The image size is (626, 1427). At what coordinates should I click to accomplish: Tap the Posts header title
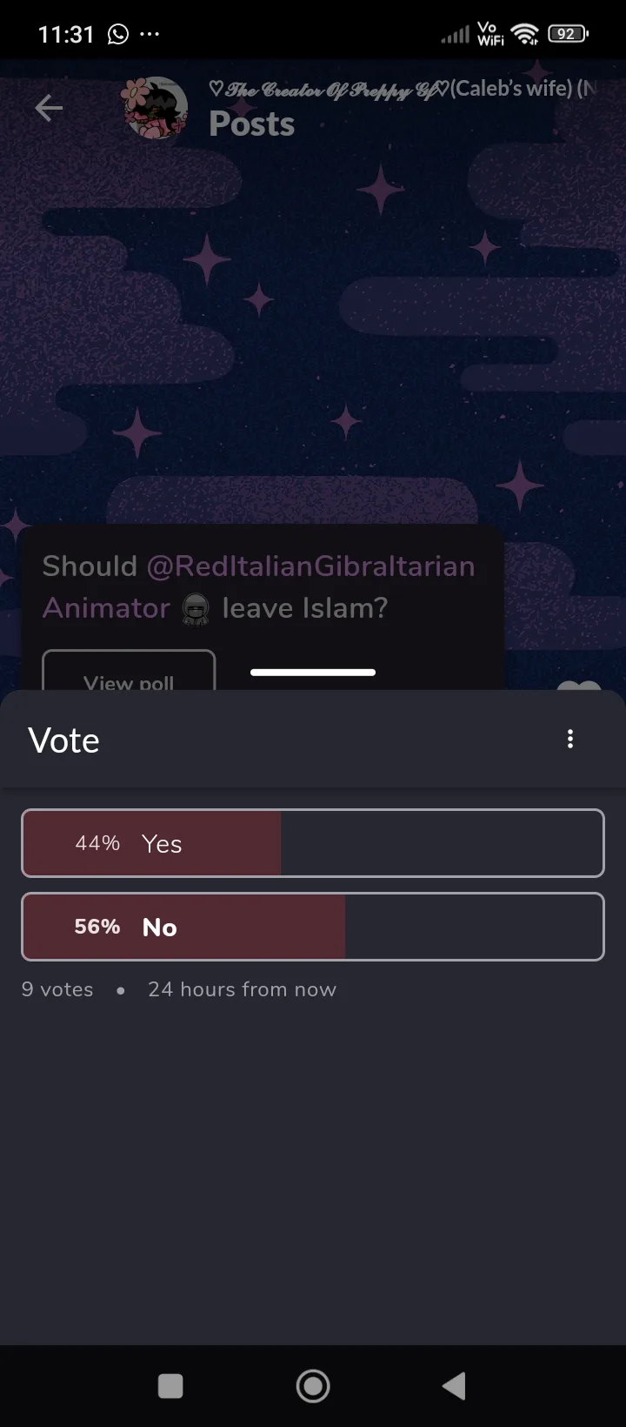[x=252, y=124]
